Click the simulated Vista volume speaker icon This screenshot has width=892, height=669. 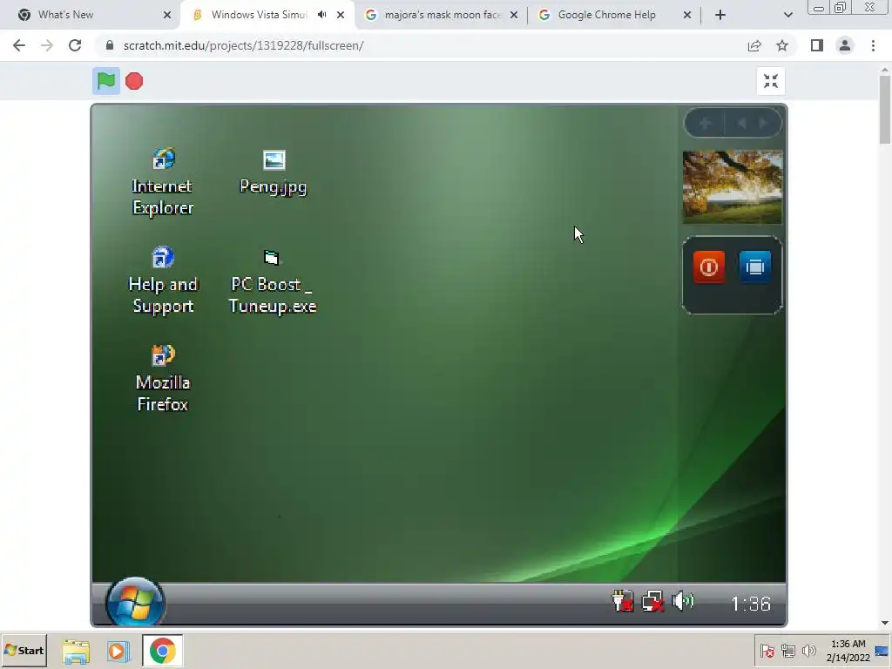pos(683,601)
